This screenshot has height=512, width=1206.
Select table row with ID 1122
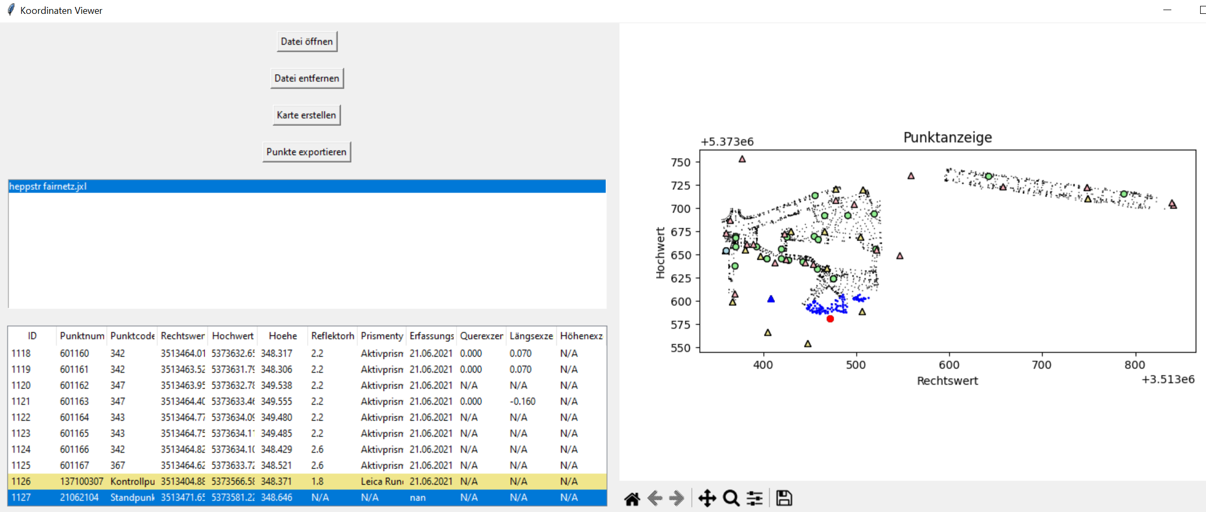307,418
